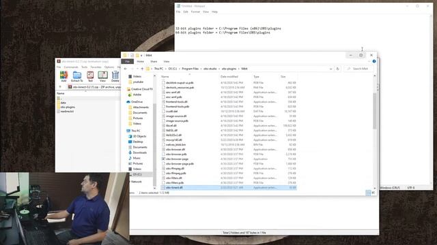Click obs-plugins breadcrumb in address bar
The width and height of the screenshot is (437, 245).
point(229,69)
